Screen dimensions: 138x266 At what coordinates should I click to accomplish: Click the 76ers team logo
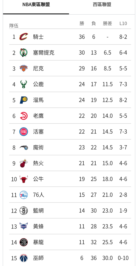[x=24, y=195]
